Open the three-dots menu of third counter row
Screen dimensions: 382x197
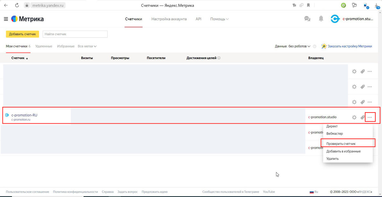[370, 102]
